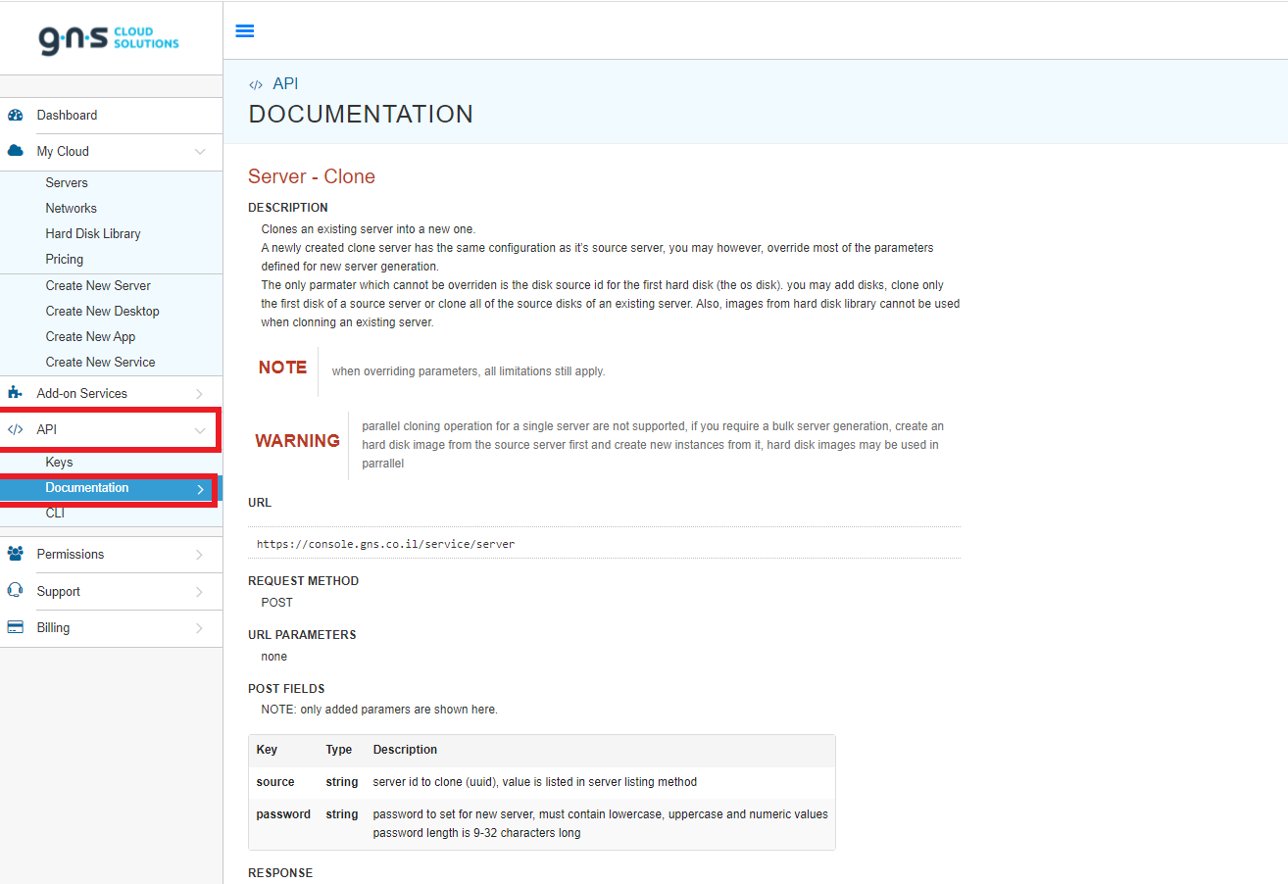Image resolution: width=1288 pixels, height=884 pixels.
Task: Click the Support headset icon
Action: coord(15,591)
